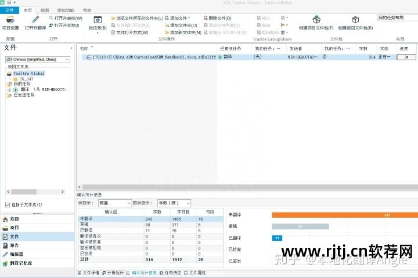This screenshot has height=278, width=418.
Task: Open 表显示 数量 dropdown
Action: (x=114, y=203)
